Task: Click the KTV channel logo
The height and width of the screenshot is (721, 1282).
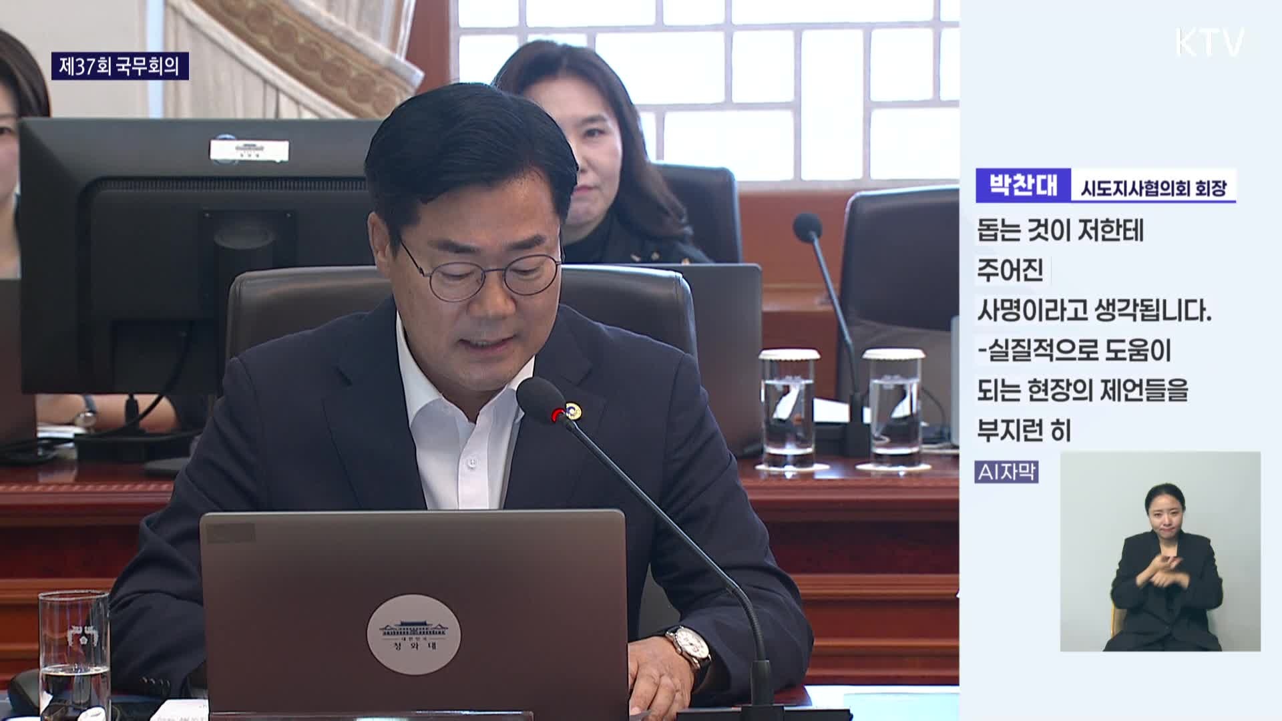Action: pos(1210,43)
